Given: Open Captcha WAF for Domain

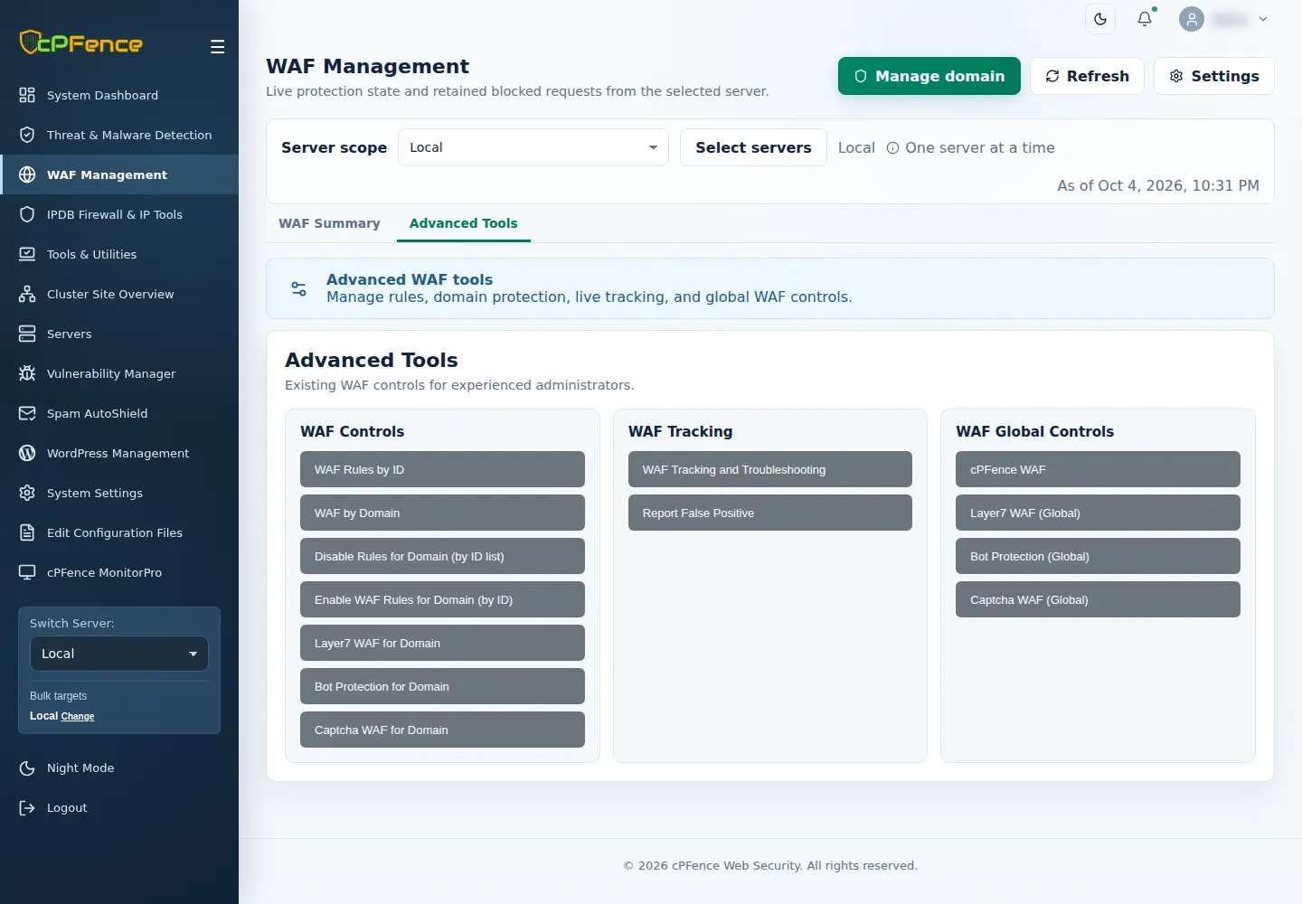Looking at the screenshot, I should click(442, 730).
